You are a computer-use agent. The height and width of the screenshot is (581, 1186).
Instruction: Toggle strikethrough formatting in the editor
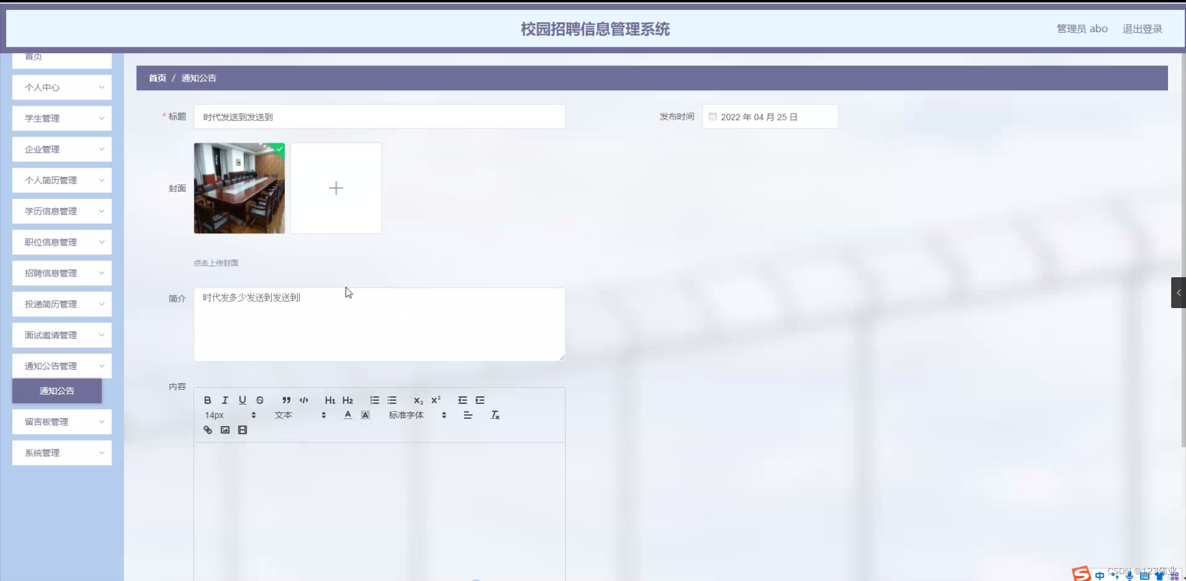pos(259,400)
